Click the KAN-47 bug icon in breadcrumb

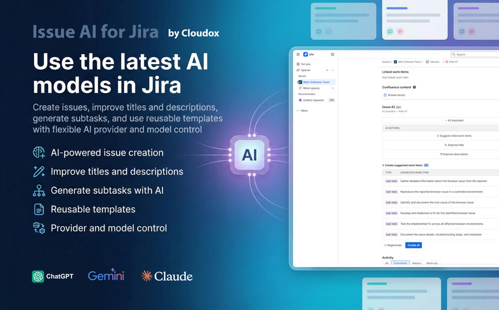tap(447, 61)
